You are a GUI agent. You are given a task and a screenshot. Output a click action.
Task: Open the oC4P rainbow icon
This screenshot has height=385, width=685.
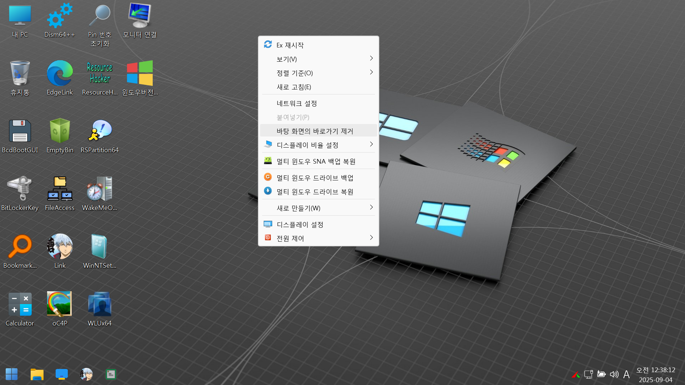click(x=60, y=304)
